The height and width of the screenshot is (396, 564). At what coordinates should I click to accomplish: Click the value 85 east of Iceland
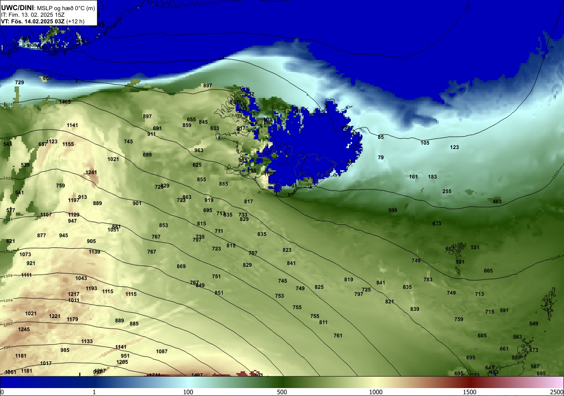point(381,137)
